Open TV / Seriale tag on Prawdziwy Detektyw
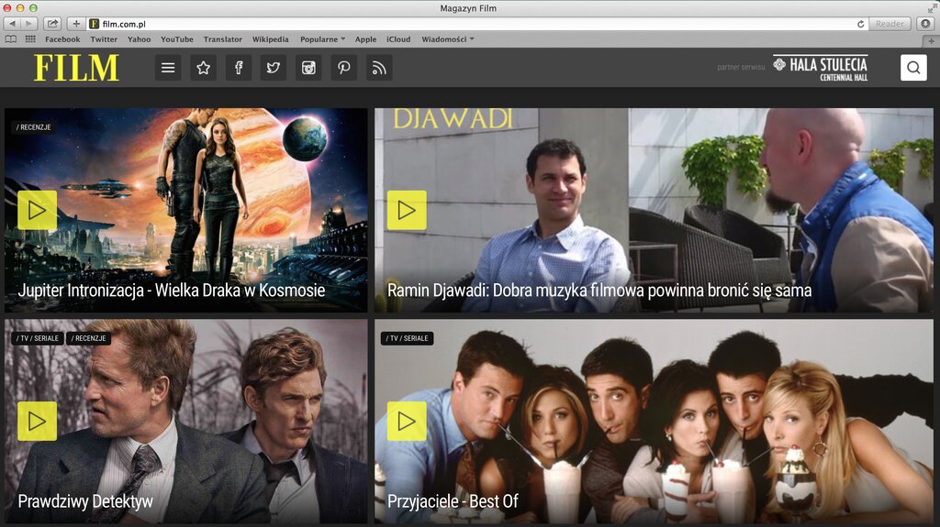The height and width of the screenshot is (527, 940). [38, 338]
